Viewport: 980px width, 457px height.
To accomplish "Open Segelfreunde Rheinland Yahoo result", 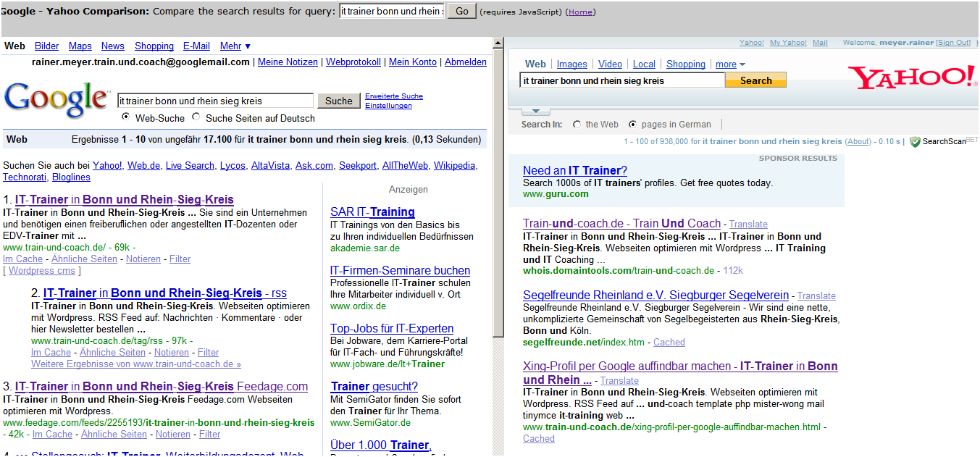I will point(656,295).
